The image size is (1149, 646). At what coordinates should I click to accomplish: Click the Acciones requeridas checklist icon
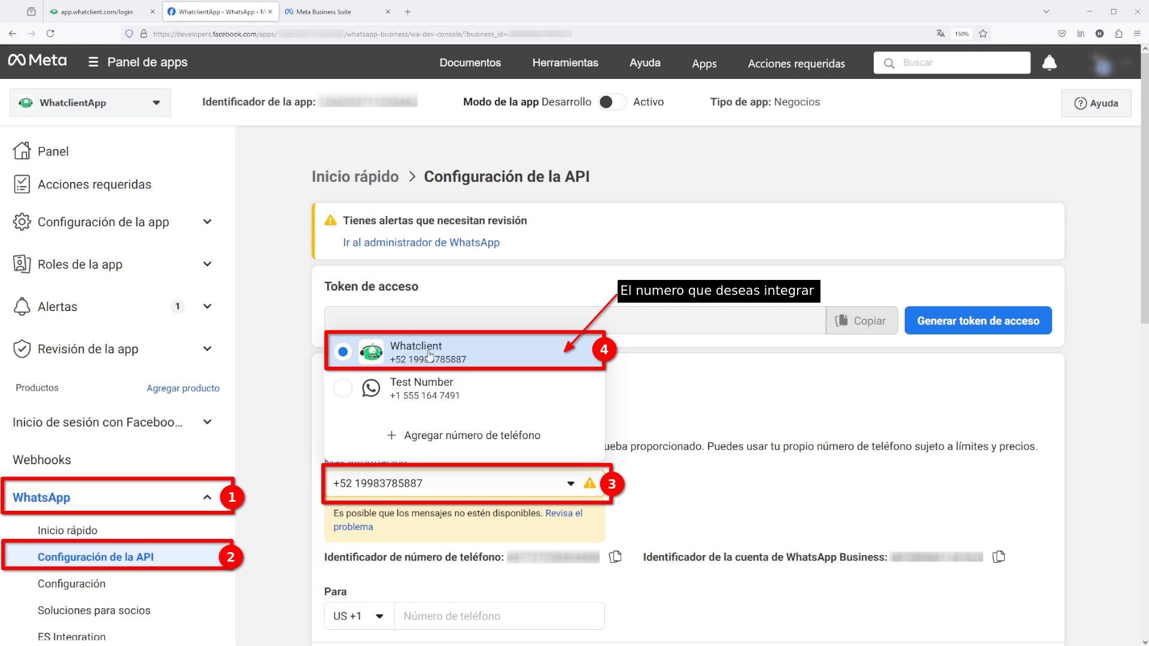click(x=22, y=184)
